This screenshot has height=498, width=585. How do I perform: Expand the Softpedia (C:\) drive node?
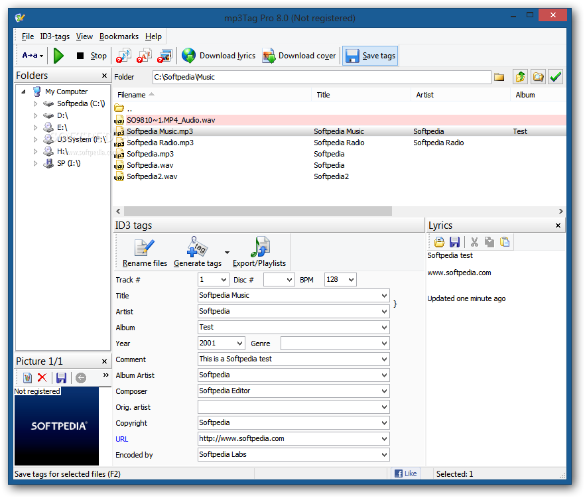tap(35, 103)
